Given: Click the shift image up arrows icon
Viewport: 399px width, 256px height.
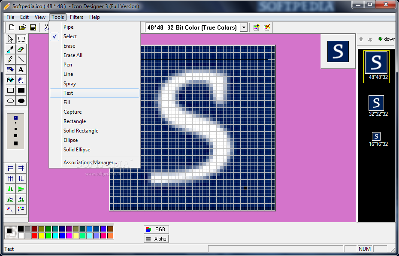Looking at the screenshot, I should (x=10, y=179).
